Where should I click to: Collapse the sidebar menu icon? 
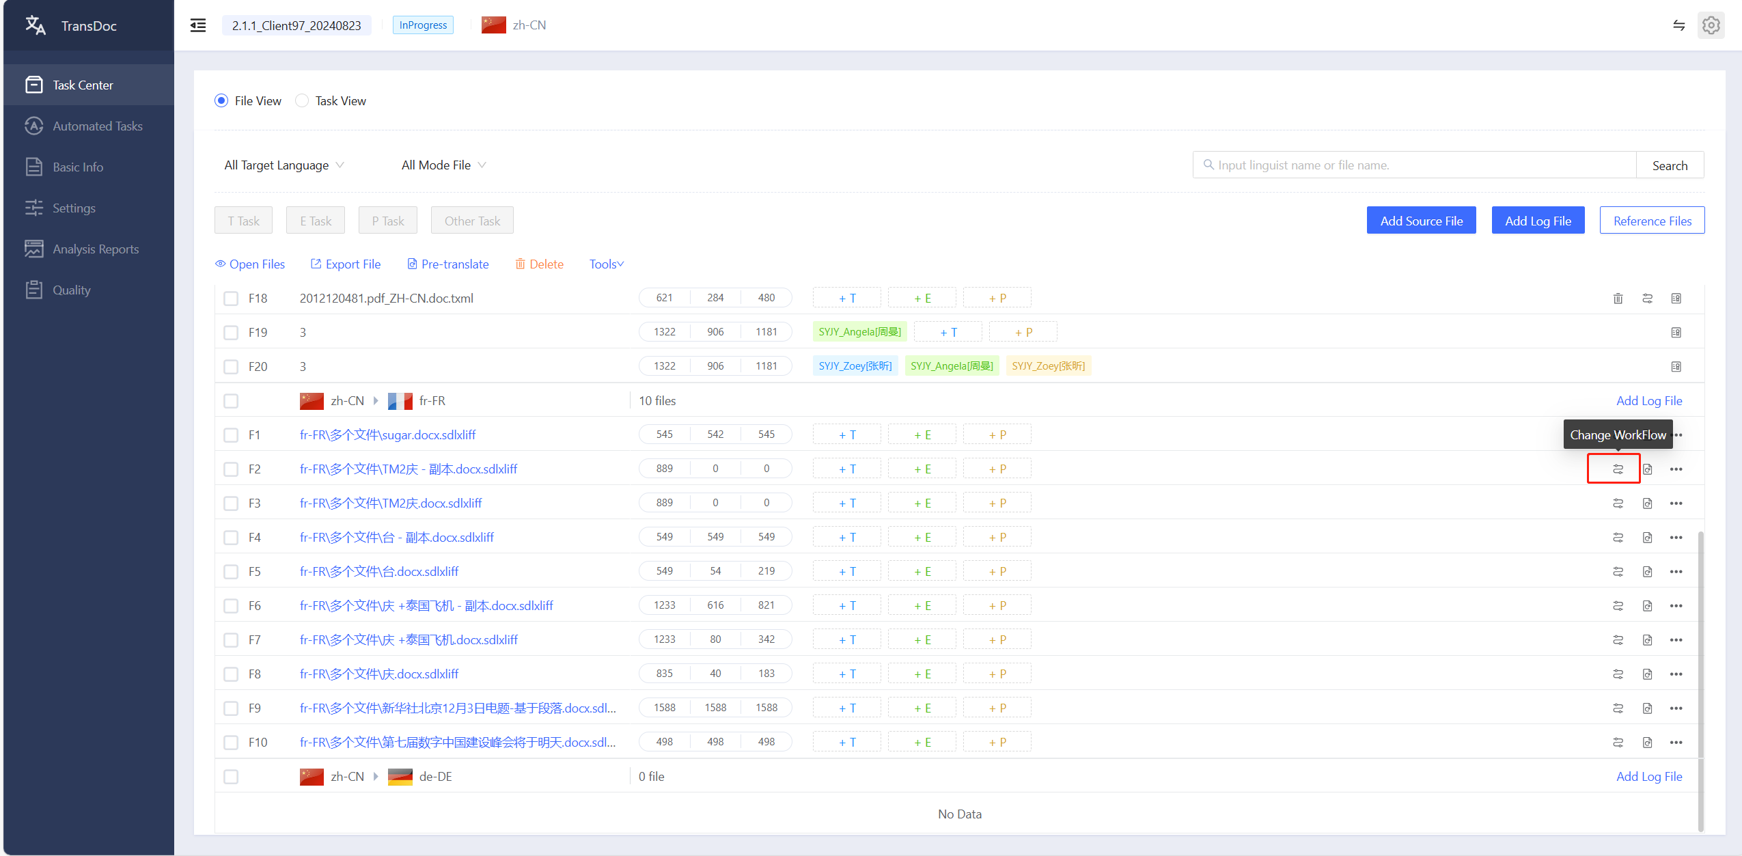(x=198, y=25)
